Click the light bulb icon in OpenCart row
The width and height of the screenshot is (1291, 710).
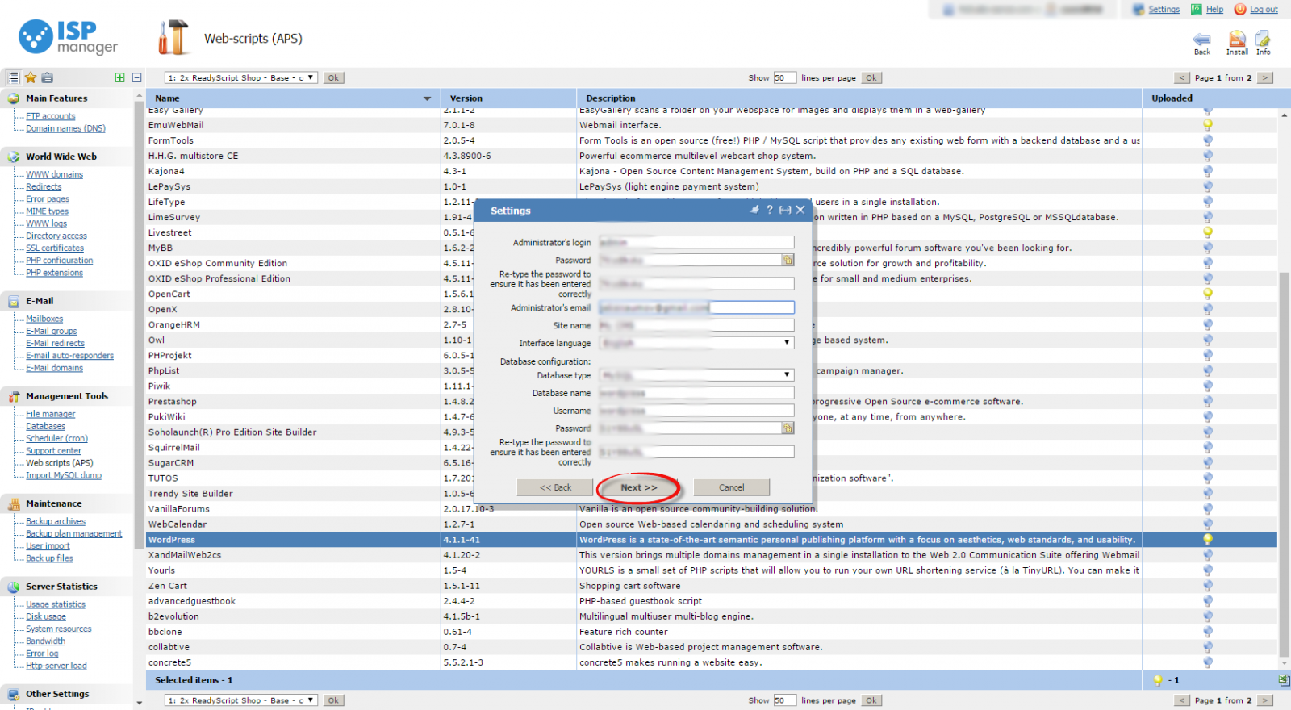(1208, 294)
